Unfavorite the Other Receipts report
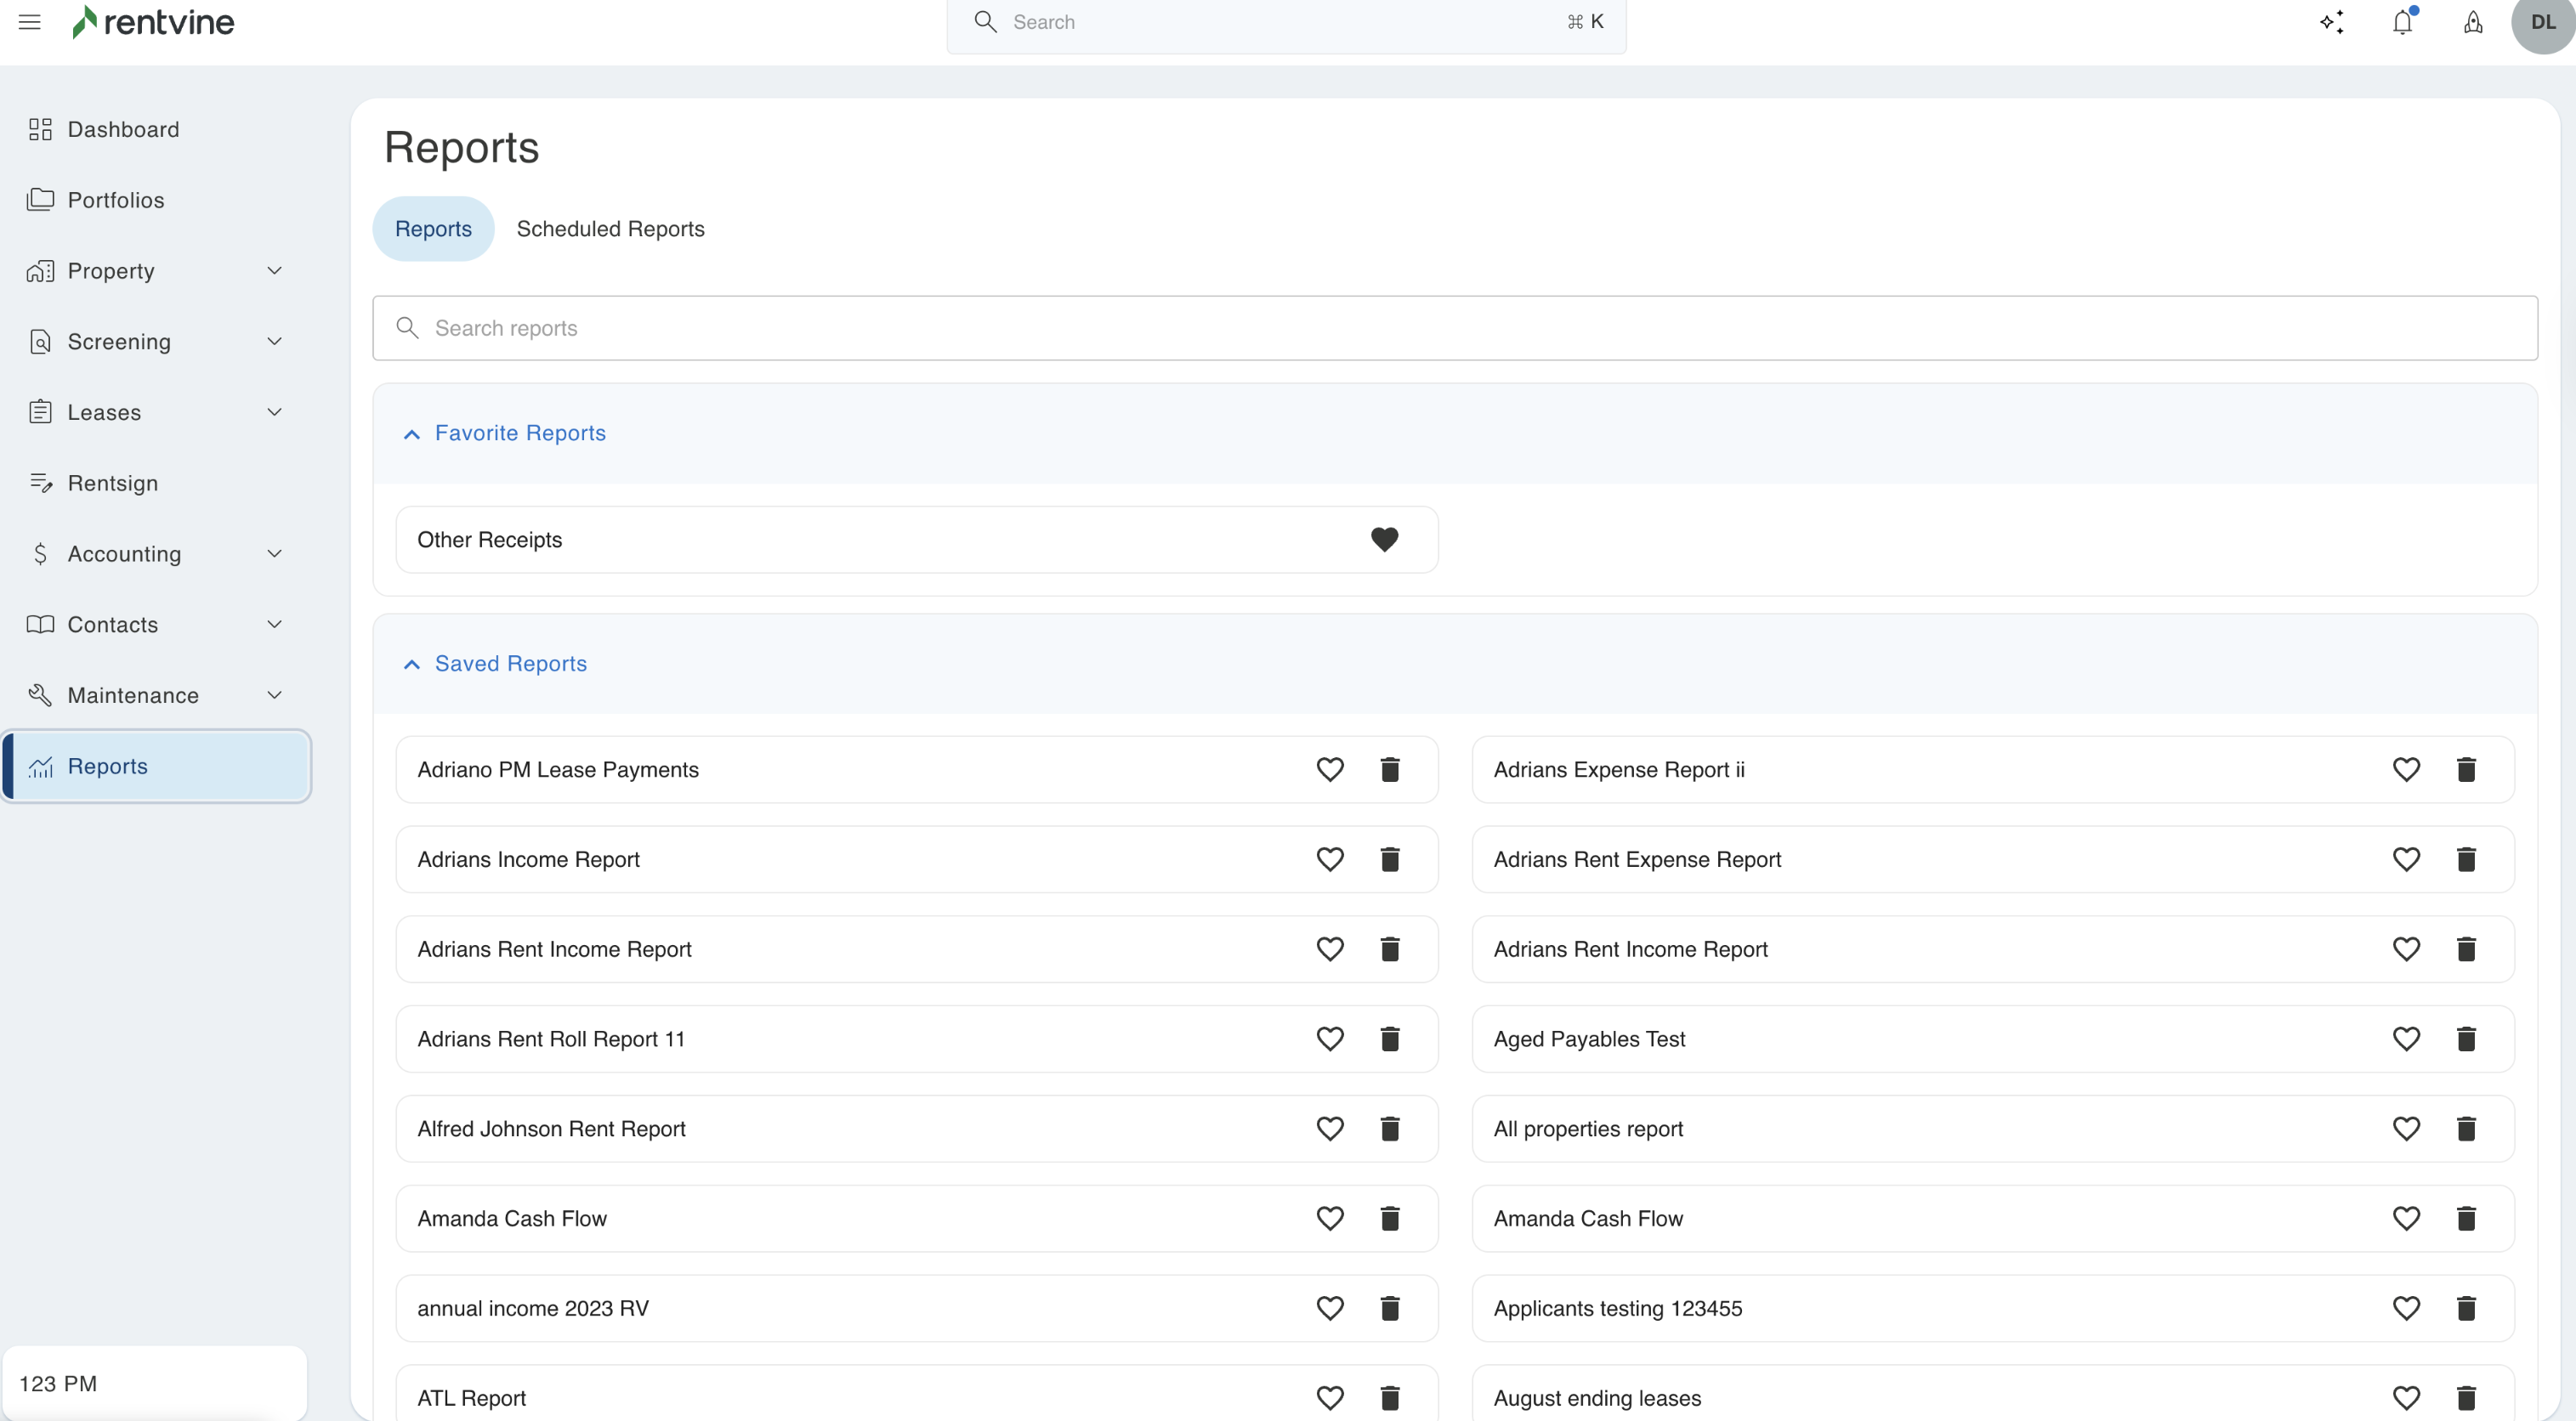 (1384, 540)
